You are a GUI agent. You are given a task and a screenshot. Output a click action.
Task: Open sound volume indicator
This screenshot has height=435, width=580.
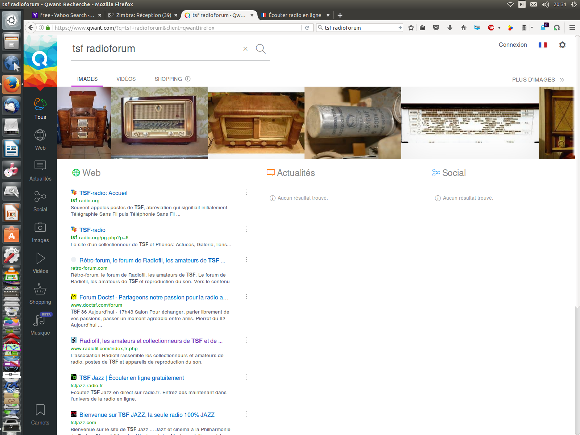tap(545, 4)
